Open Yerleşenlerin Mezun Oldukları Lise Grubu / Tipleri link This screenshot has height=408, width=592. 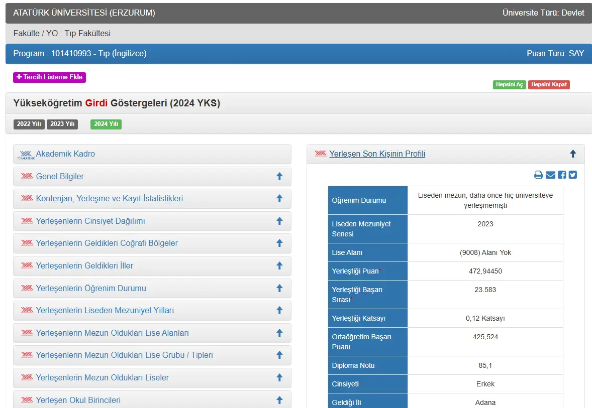point(124,355)
